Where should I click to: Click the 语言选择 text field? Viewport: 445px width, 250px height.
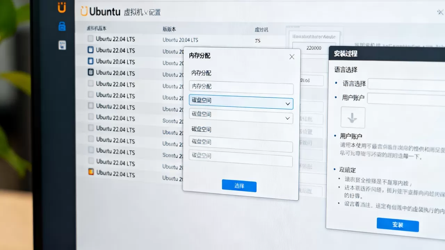(406, 84)
